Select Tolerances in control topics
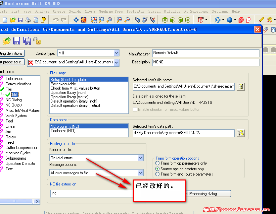This screenshot has height=214, width=276. (x=15, y=79)
